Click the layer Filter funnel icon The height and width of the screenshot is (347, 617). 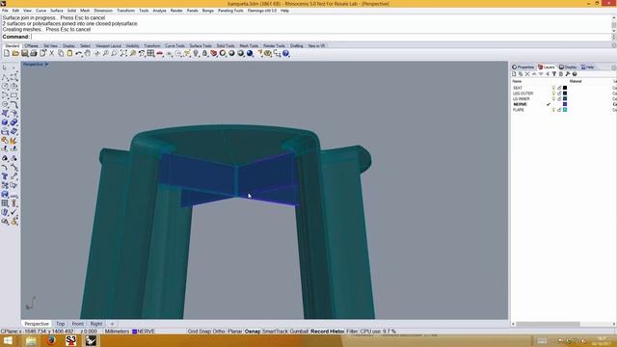554,74
